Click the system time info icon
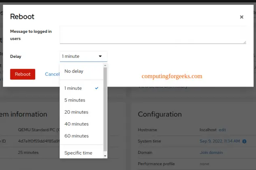This screenshot has width=256, height=170. click(244, 141)
